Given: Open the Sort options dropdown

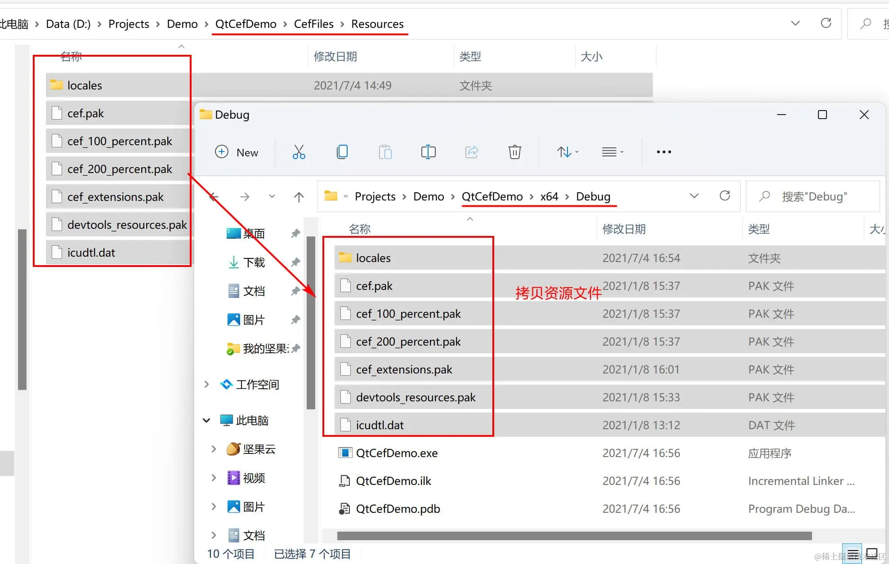Looking at the screenshot, I should point(567,152).
